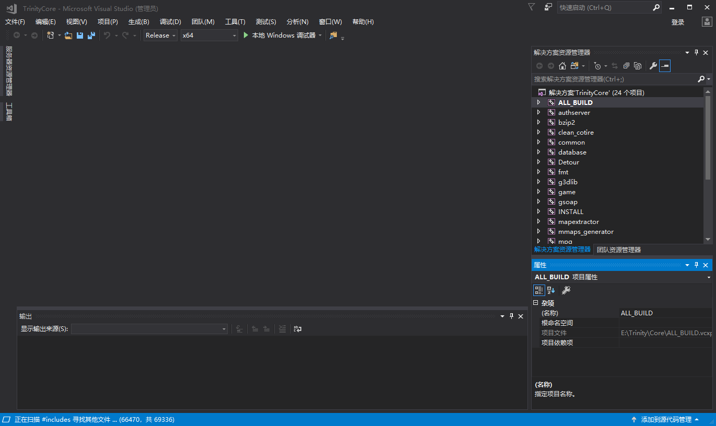Select the database project in the tree
Image resolution: width=716 pixels, height=426 pixels.
point(572,152)
